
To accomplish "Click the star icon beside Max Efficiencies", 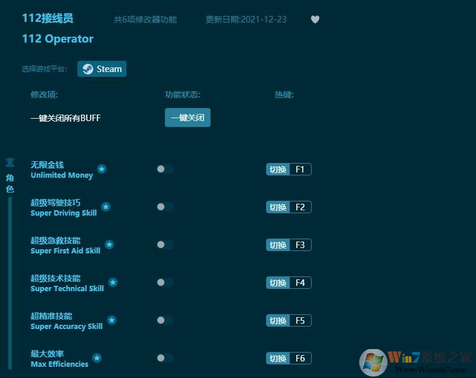I will click(x=96, y=358).
